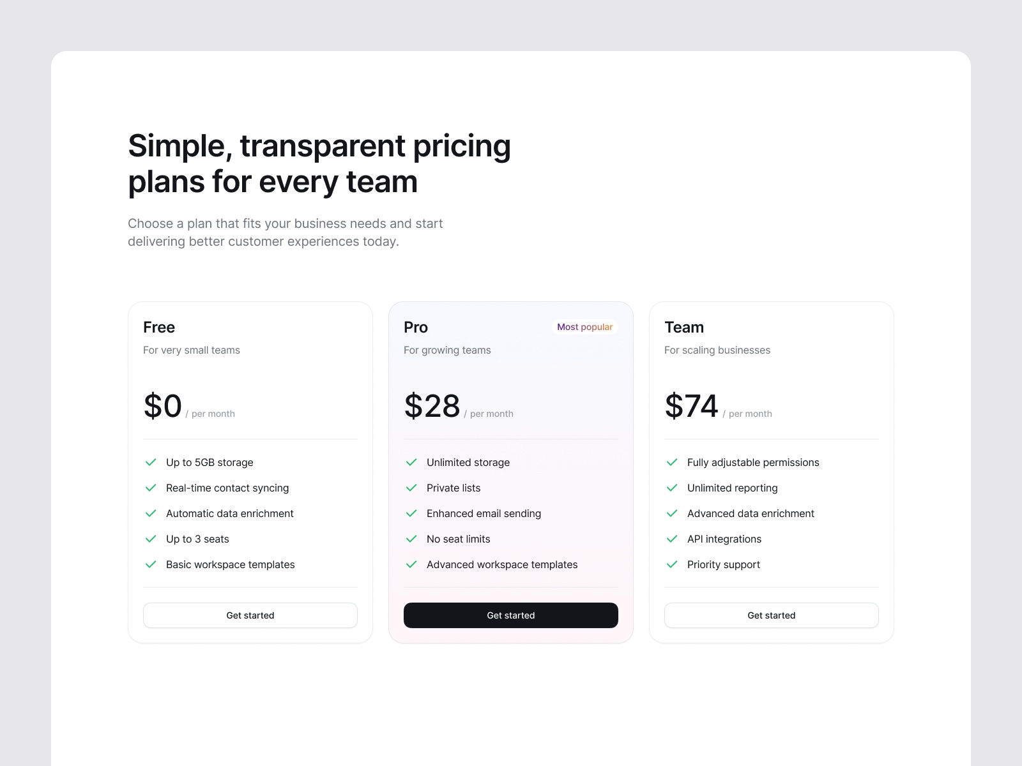The image size is (1022, 766).
Task: Click the checkmark beside No seat limits
Action: [411, 539]
